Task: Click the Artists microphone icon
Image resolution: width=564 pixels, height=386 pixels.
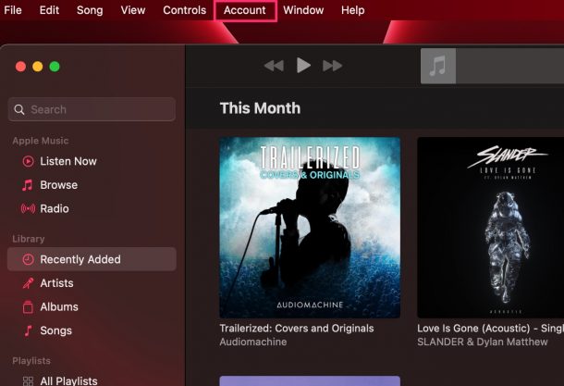Action: coord(28,283)
